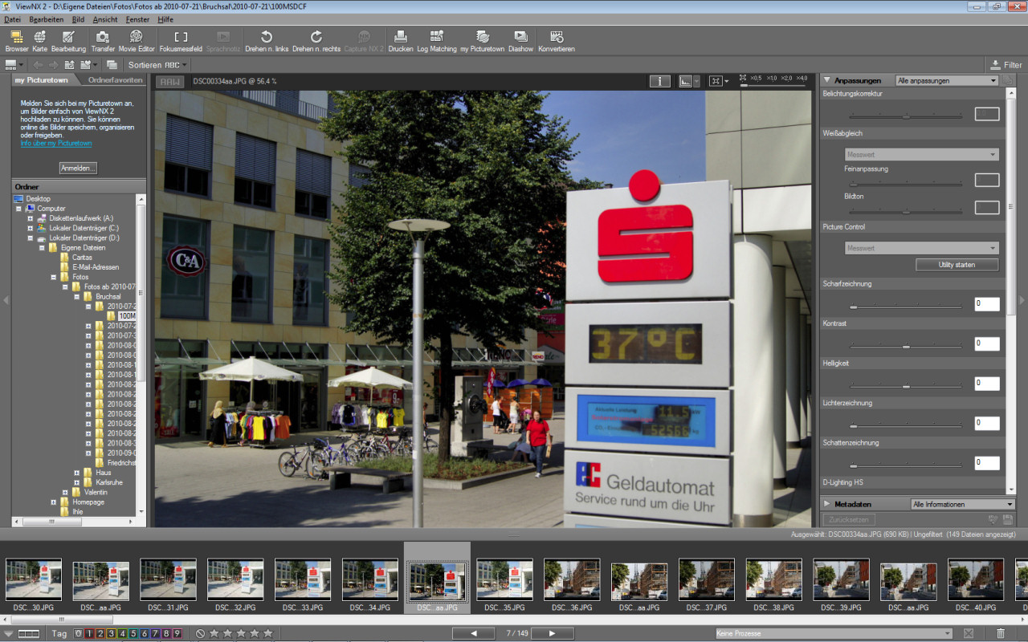This screenshot has width=1028, height=642.
Task: Open the Ansicht menu
Action: coord(105,18)
